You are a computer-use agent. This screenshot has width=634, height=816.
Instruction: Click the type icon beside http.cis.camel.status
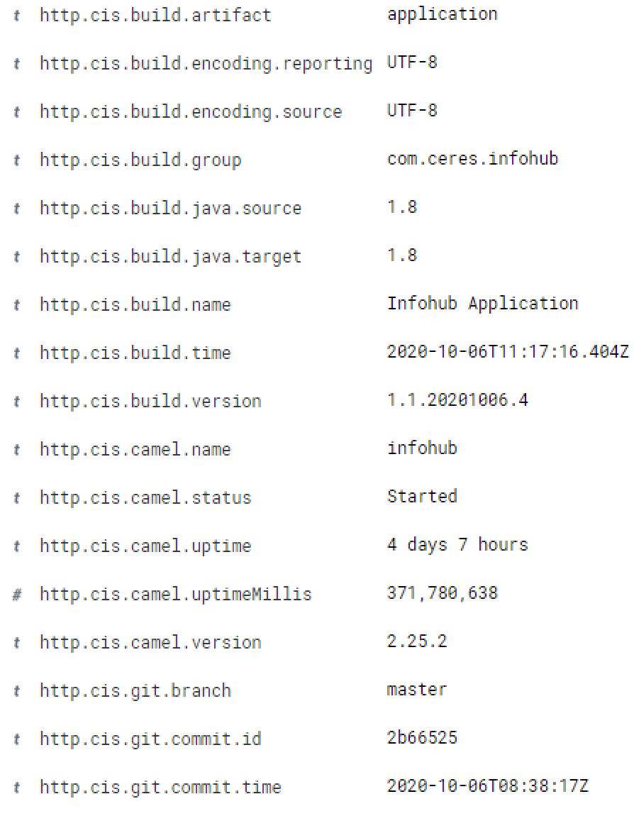point(16,498)
